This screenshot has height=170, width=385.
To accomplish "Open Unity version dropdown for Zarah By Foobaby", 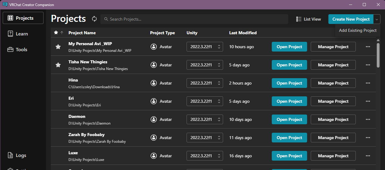I will click(205, 138).
